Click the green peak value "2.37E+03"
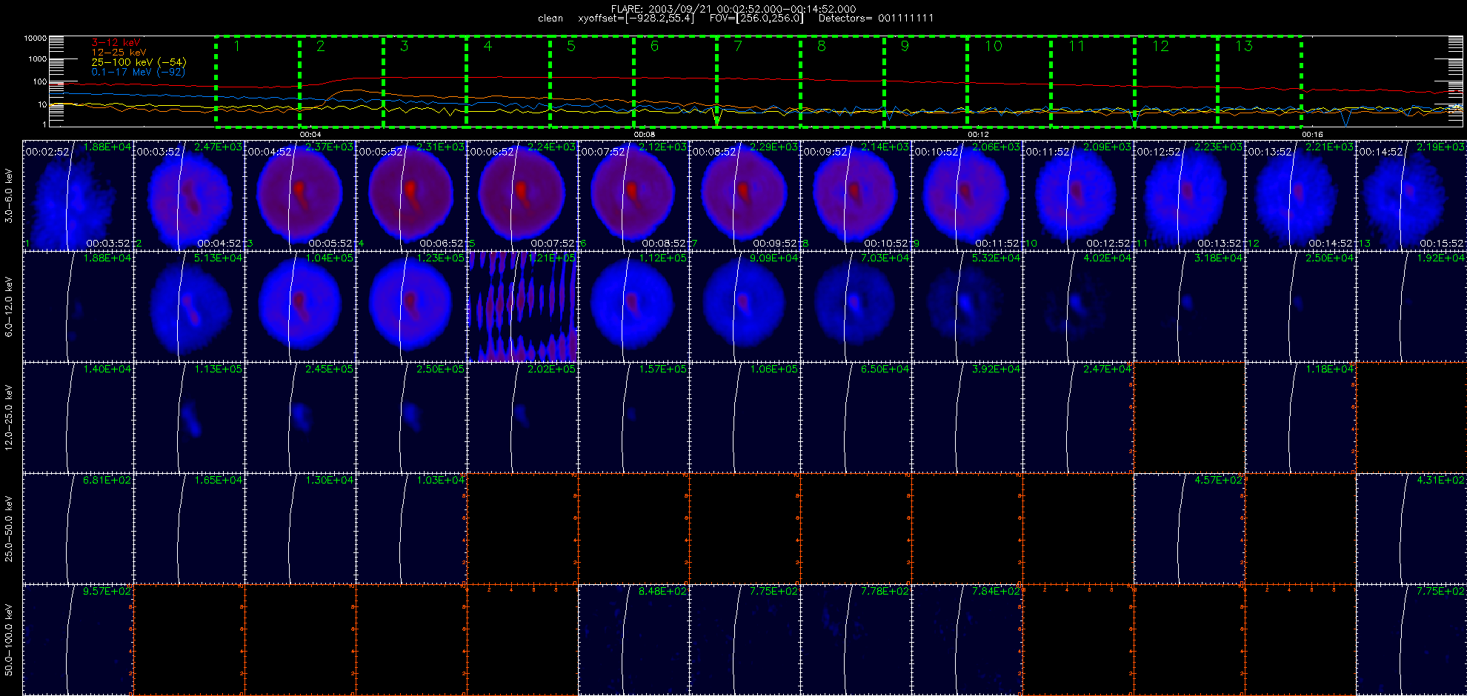 (330, 147)
